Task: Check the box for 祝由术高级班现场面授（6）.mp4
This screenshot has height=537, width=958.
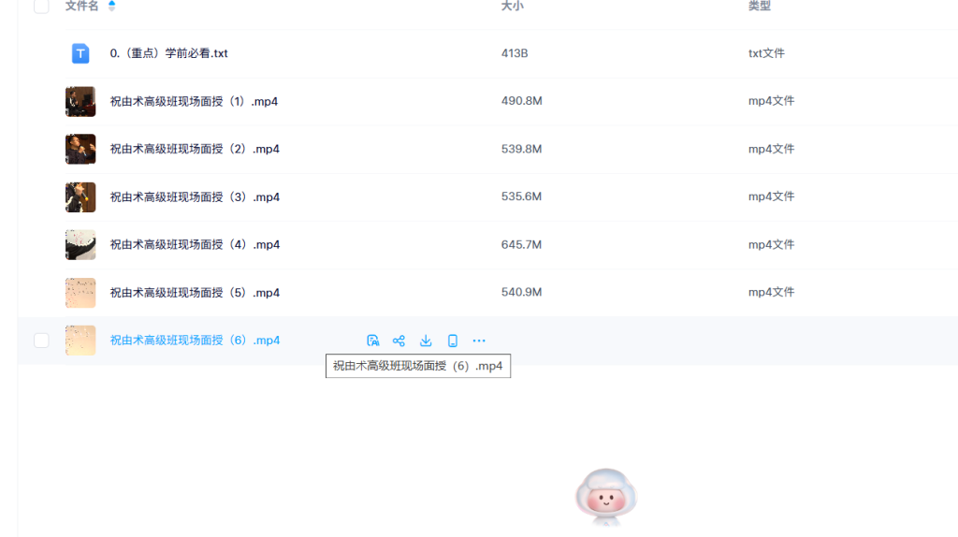Action: [x=41, y=341]
